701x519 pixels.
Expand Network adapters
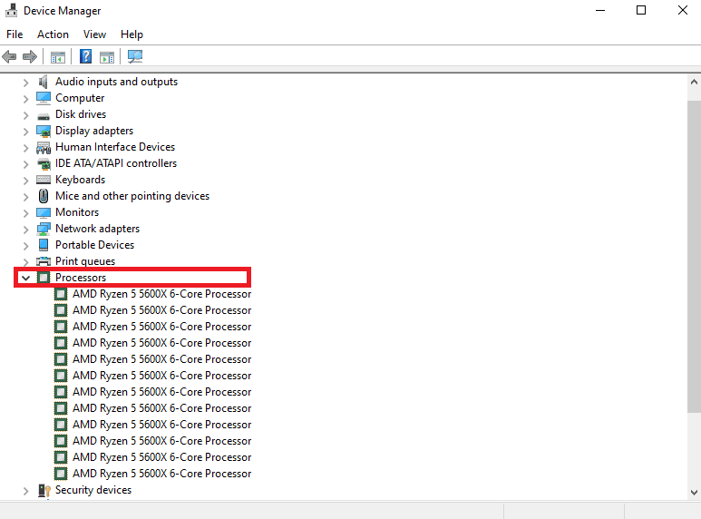tap(26, 230)
